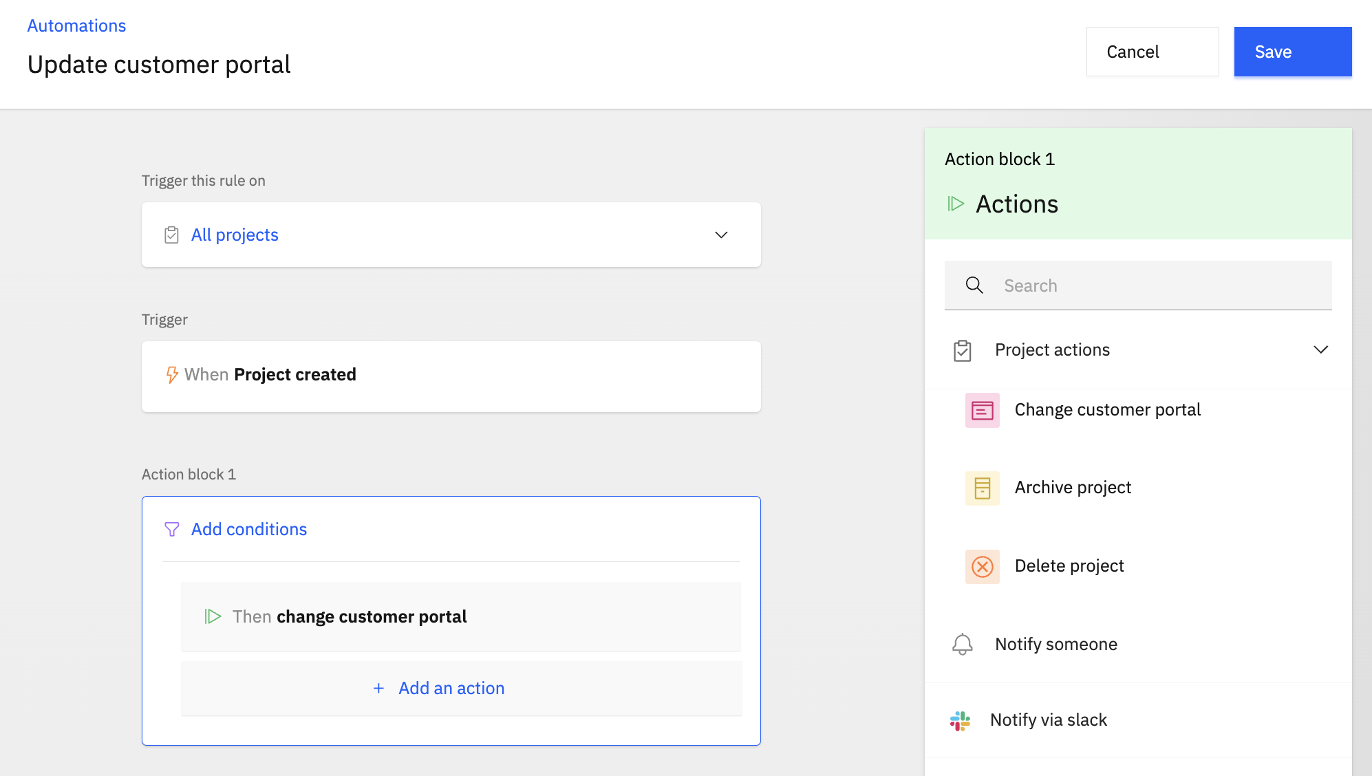Click the green Actions play icon in header
This screenshot has width=1372, height=776.
click(956, 204)
